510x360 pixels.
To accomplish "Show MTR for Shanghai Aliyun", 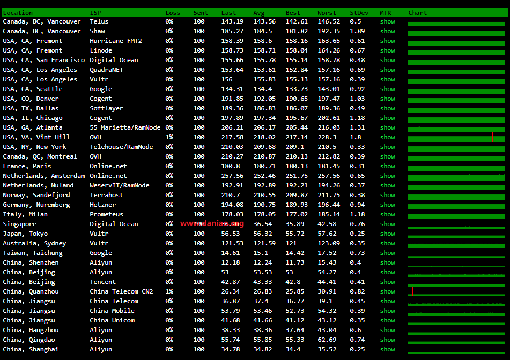I will (x=387, y=349).
